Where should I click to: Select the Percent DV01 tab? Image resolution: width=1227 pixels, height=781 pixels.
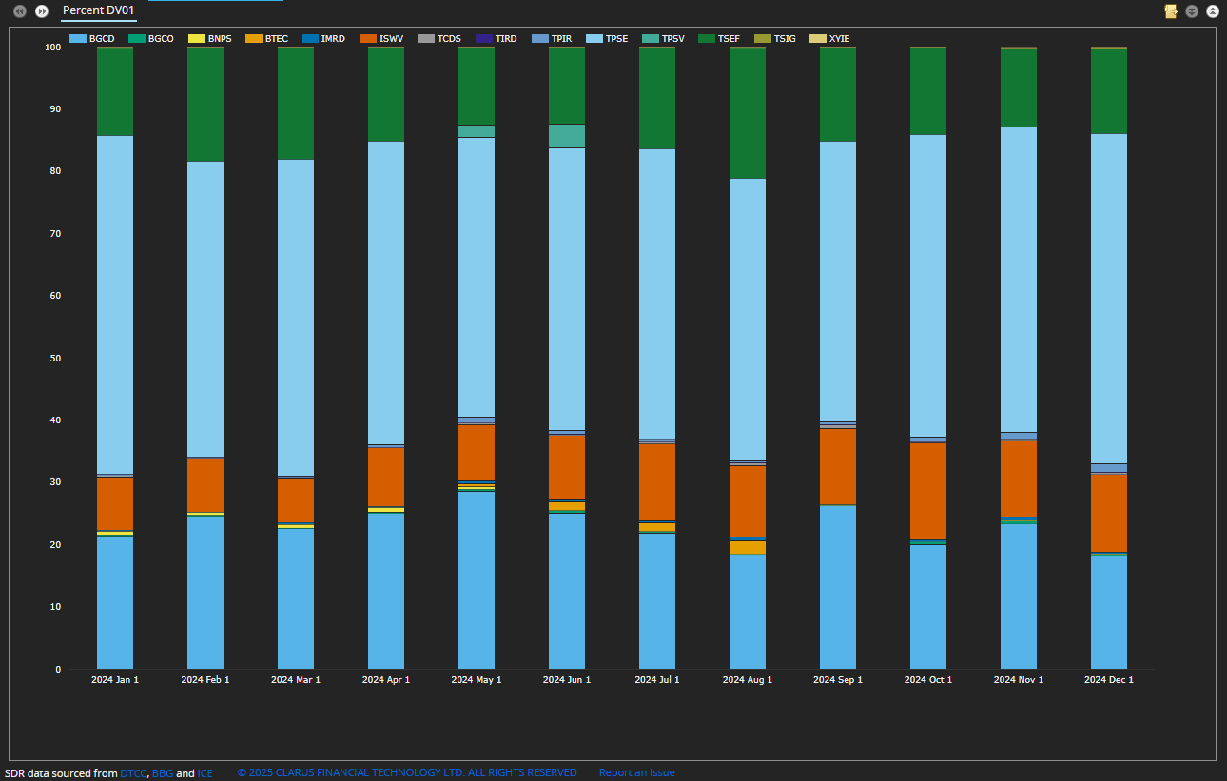98,10
